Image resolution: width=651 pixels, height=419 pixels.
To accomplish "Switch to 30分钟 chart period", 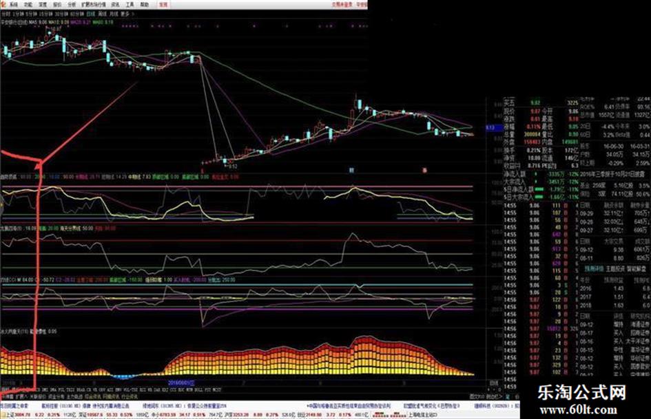I will tap(61, 14).
